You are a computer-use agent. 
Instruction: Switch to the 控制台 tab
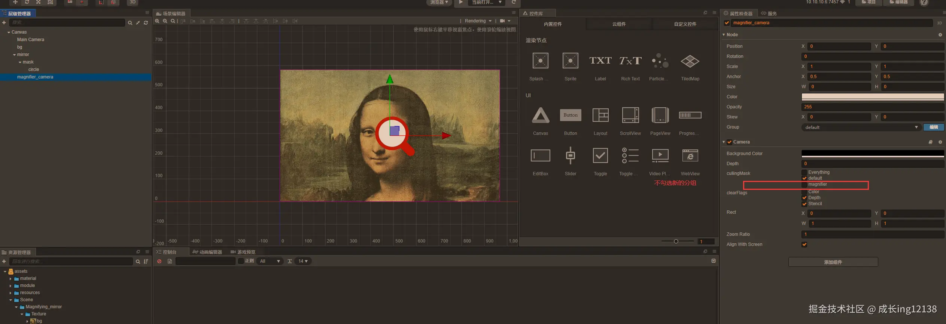[x=167, y=252]
